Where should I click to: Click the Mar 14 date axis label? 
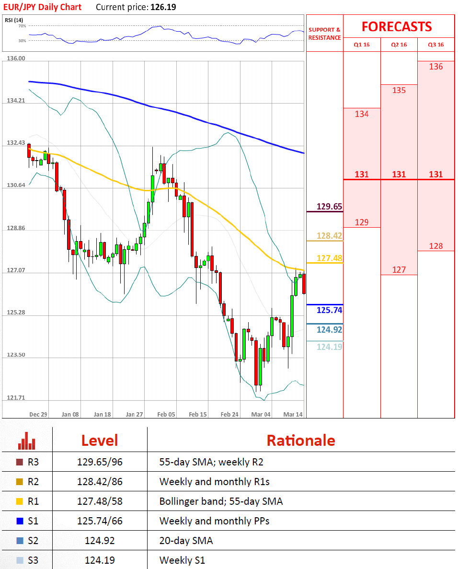tap(293, 415)
